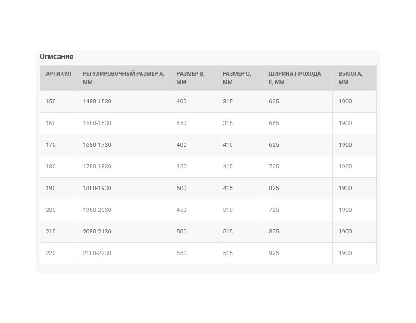Click passage width 665 cell

tap(298, 123)
